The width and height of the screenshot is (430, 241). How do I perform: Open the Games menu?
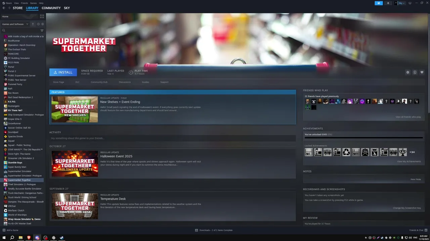coord(33,3)
